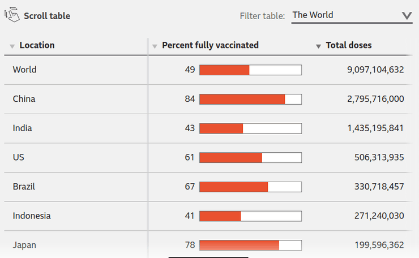Viewport: 419px width, 258px height.
Task: Click the Percent fully vaccinated header
Action: pyautogui.click(x=210, y=45)
